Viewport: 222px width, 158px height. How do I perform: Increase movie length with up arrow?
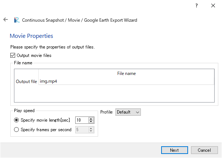(91, 119)
